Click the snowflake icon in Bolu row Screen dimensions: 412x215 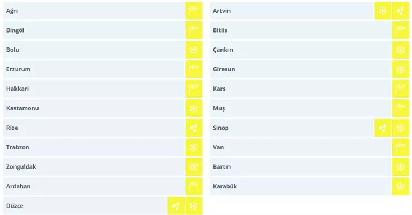(194, 50)
